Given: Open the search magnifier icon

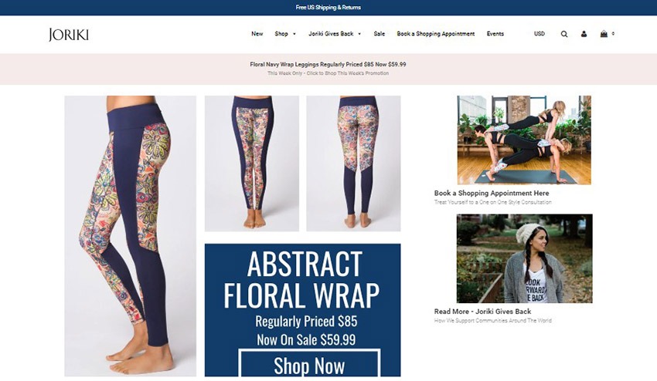Looking at the screenshot, I should coord(564,34).
